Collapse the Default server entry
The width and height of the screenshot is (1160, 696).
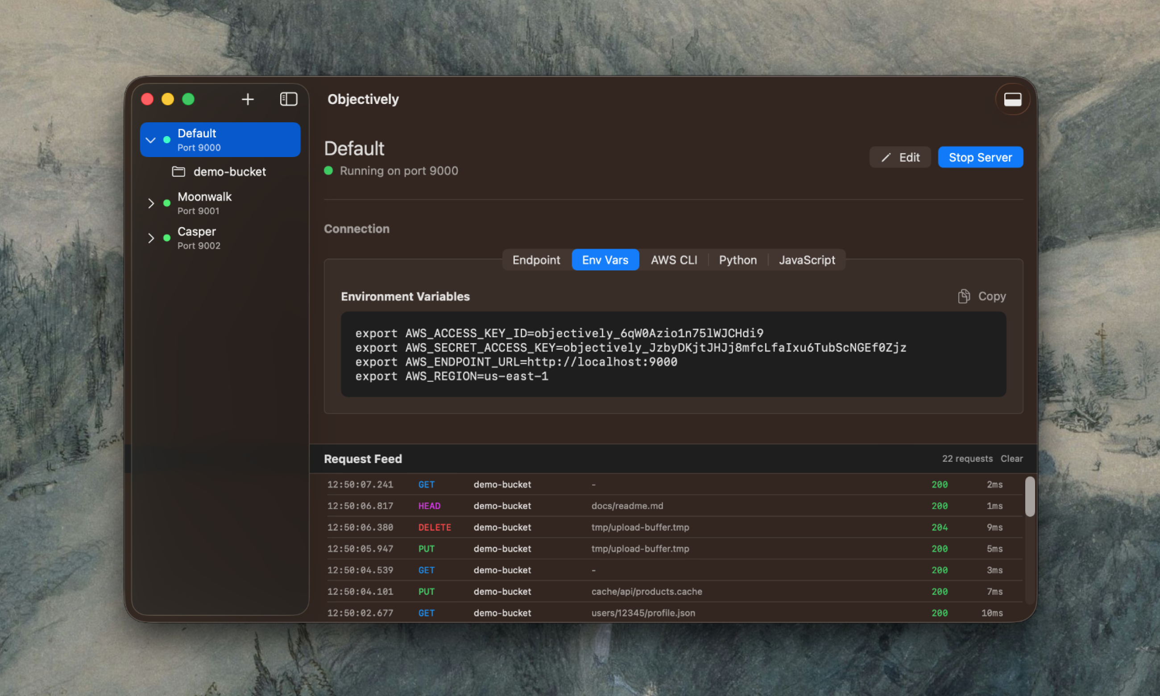pyautogui.click(x=150, y=139)
